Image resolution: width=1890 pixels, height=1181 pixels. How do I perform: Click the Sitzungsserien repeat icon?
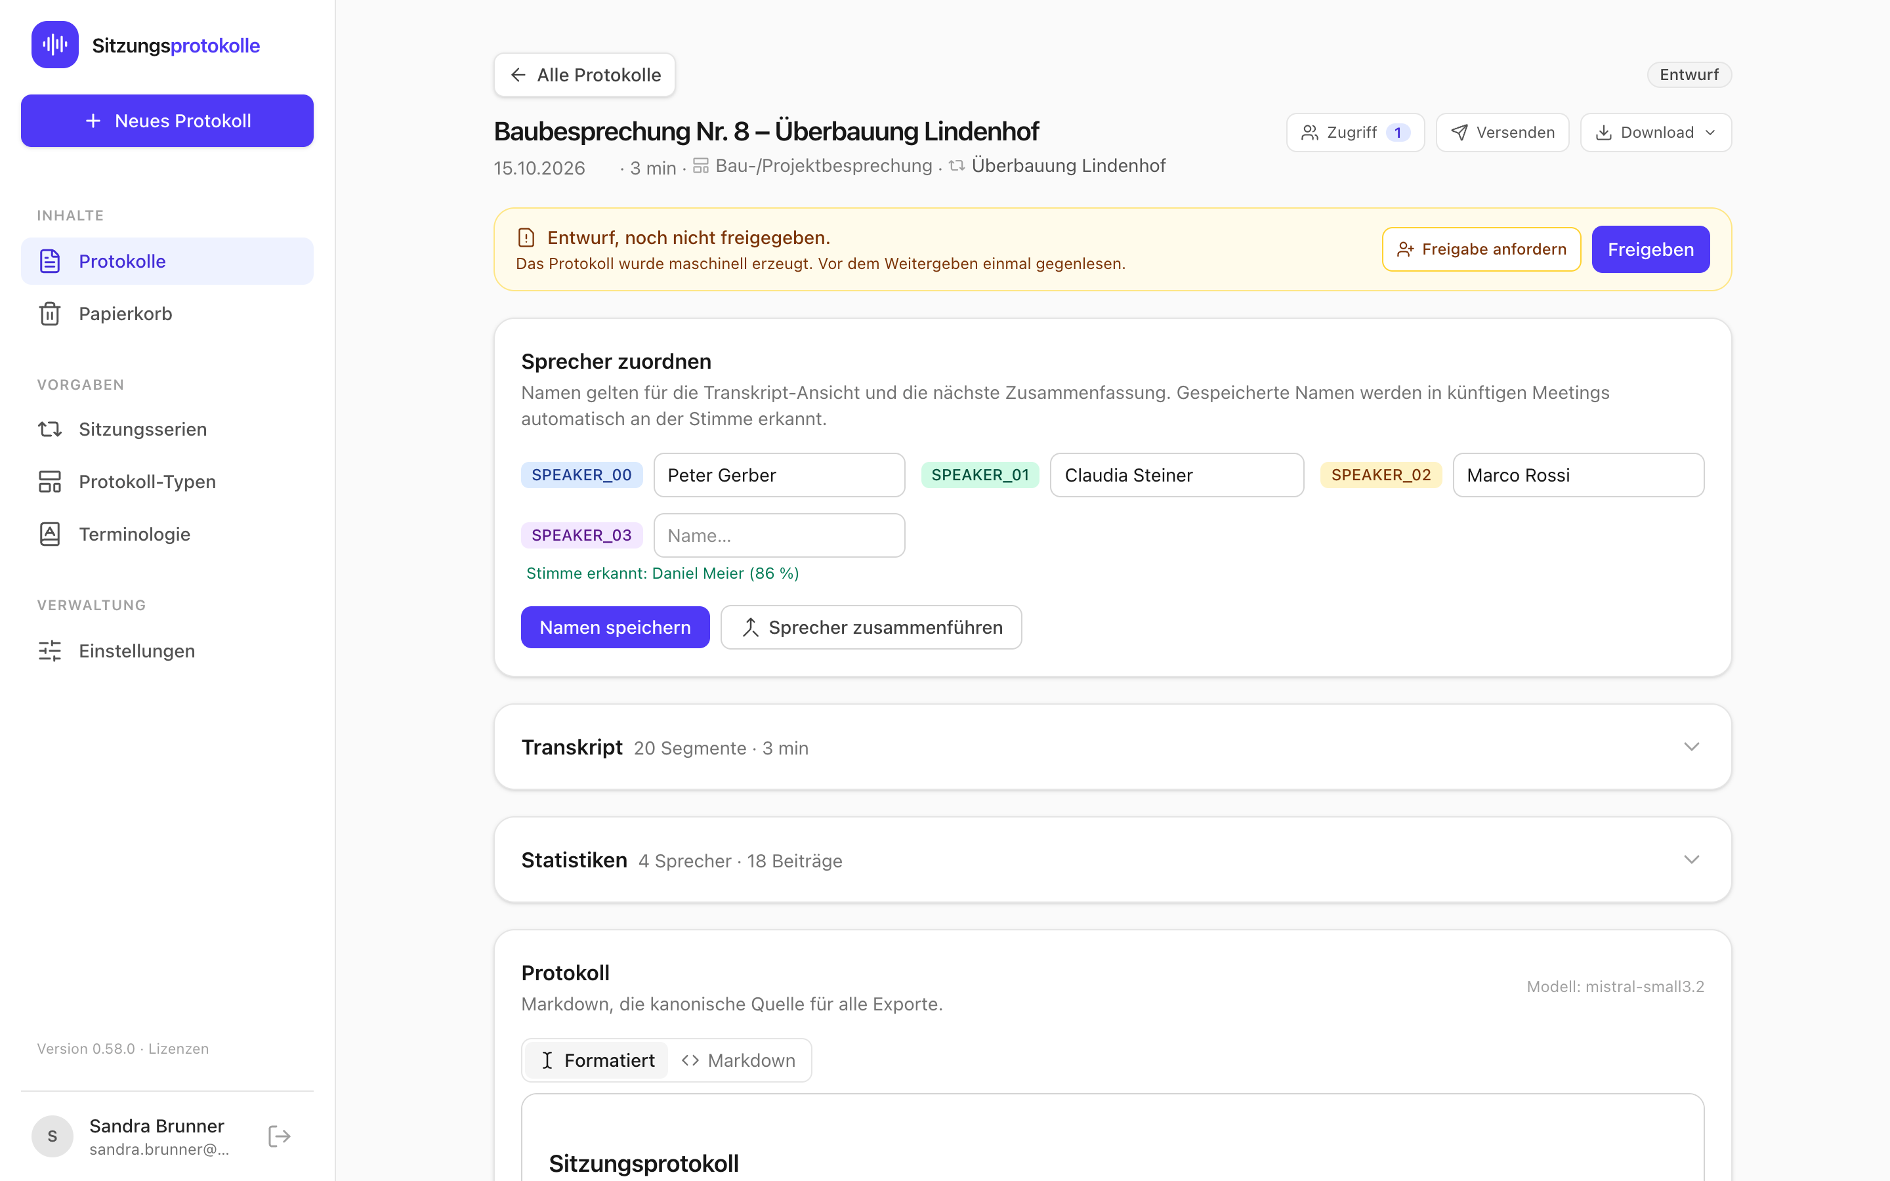tap(50, 429)
